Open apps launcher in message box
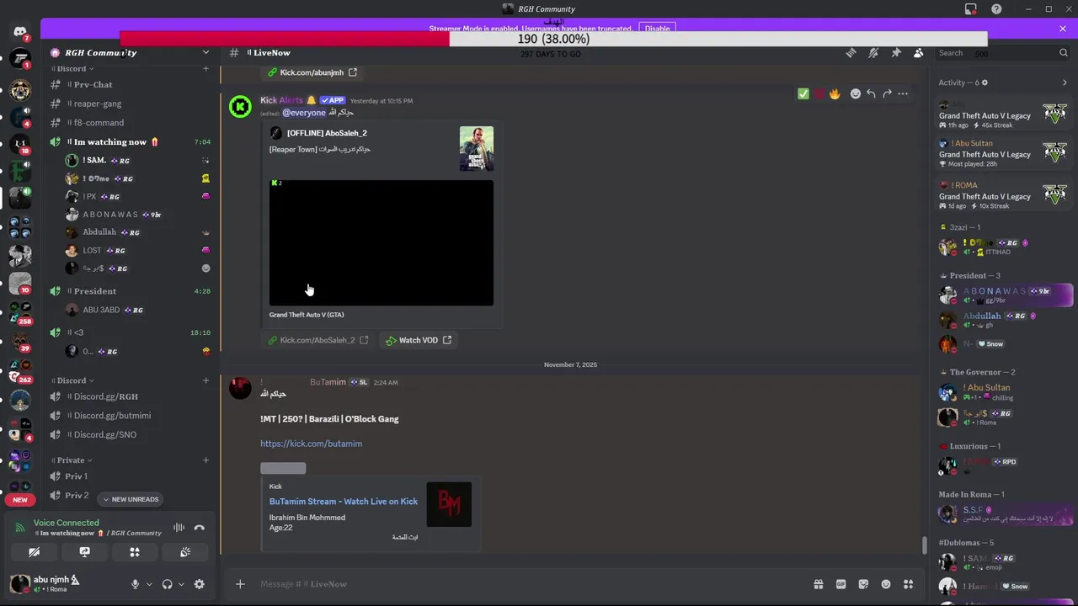1078x606 pixels. [908, 584]
